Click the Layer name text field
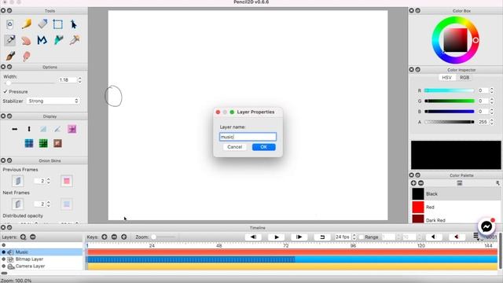The image size is (503, 283). pos(248,137)
